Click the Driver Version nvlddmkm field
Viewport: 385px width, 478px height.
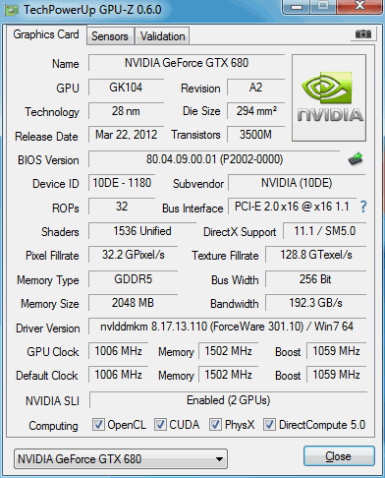(x=227, y=327)
